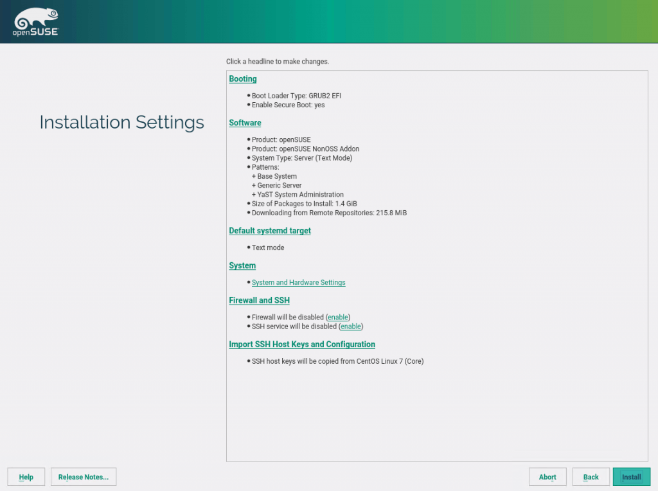Open Firewall and SSH settings
Viewport: 658px width, 491px height.
pyautogui.click(x=259, y=300)
